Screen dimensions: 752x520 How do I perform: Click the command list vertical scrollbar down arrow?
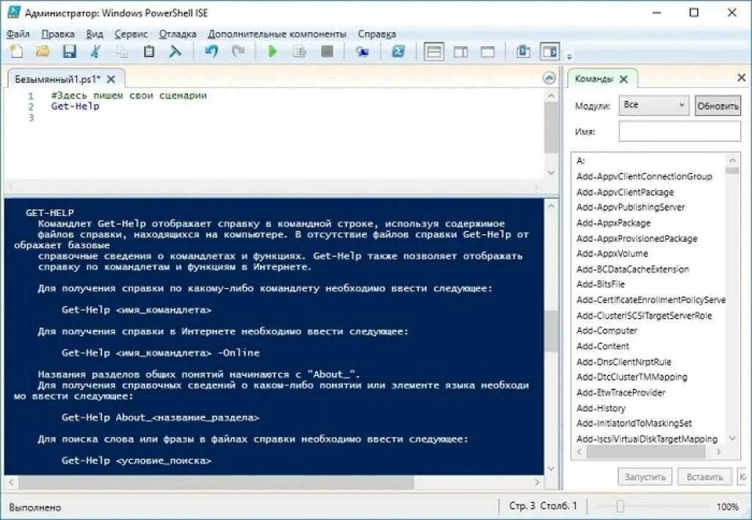pos(732,438)
